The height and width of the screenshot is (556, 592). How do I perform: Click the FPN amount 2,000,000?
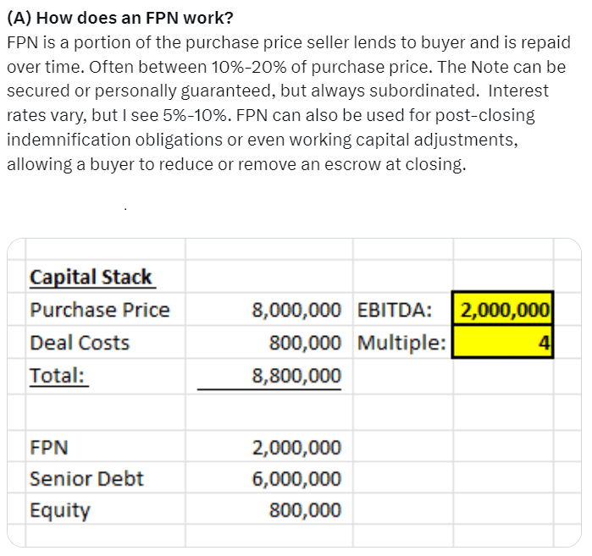tap(296, 448)
